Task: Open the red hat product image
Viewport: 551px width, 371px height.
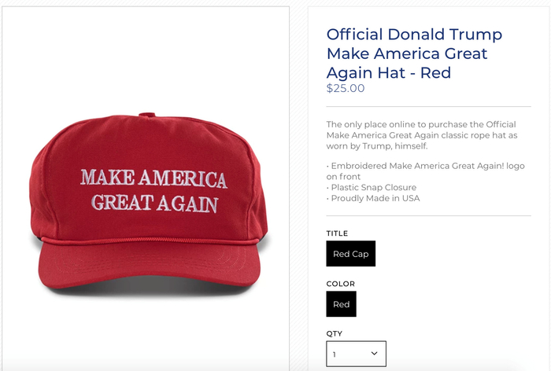Action: point(148,204)
